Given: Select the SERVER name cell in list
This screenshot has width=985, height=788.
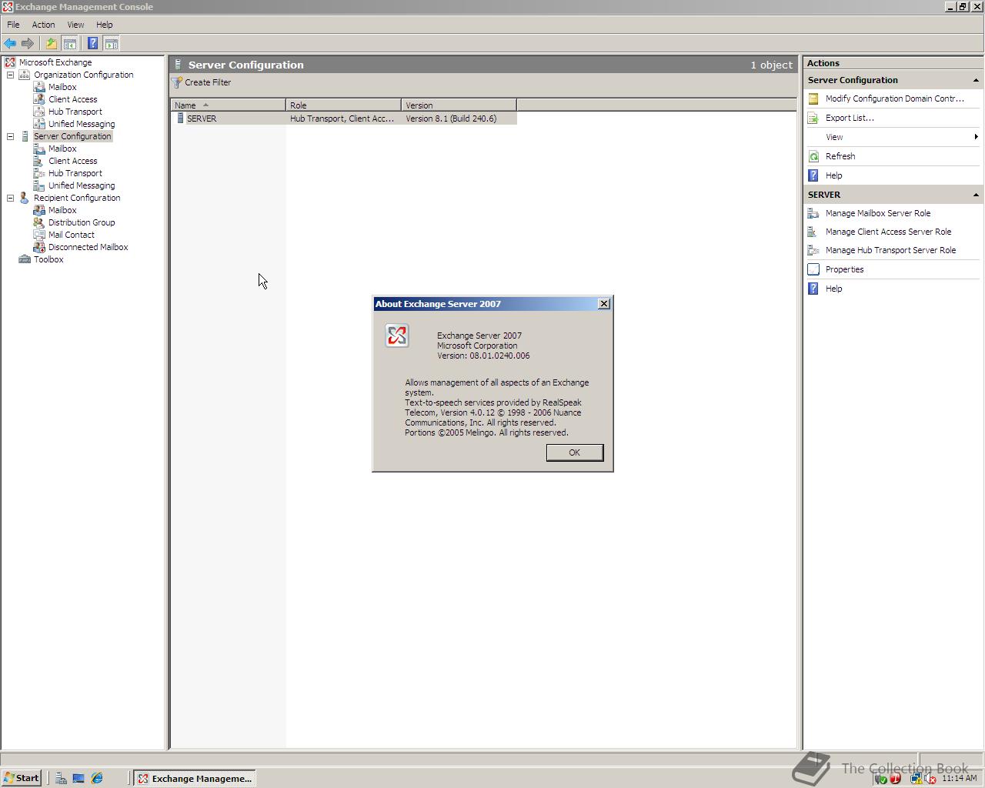Looking at the screenshot, I should 202,119.
